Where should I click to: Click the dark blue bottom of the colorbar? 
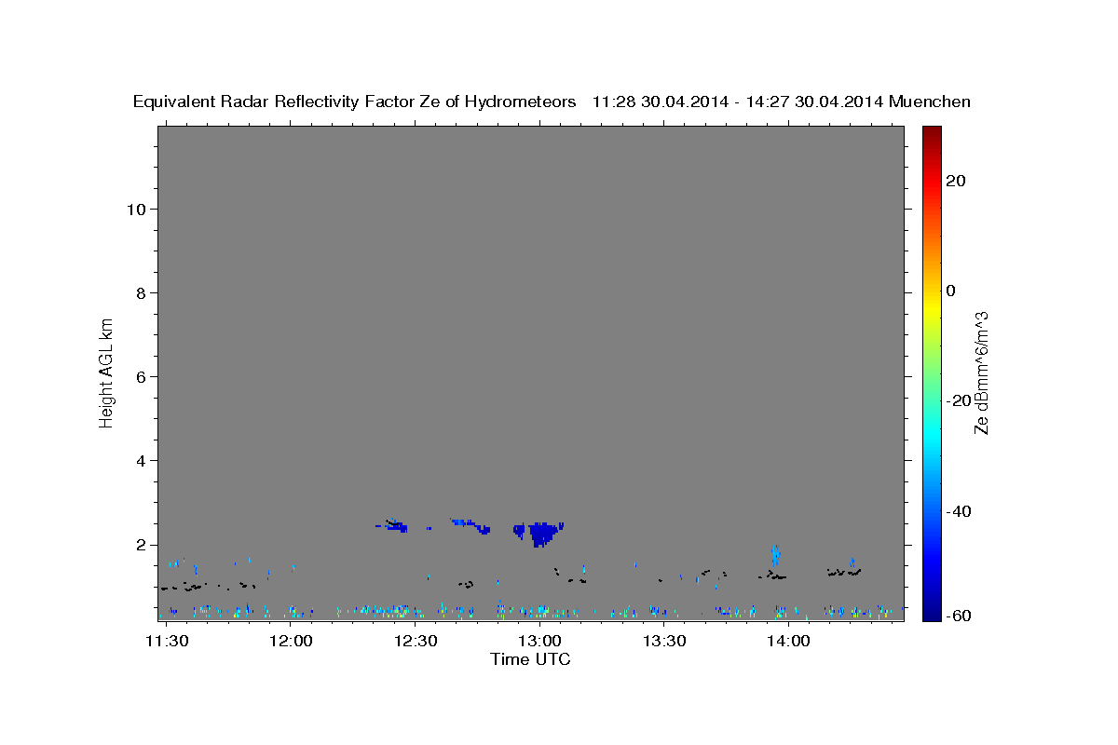click(931, 613)
